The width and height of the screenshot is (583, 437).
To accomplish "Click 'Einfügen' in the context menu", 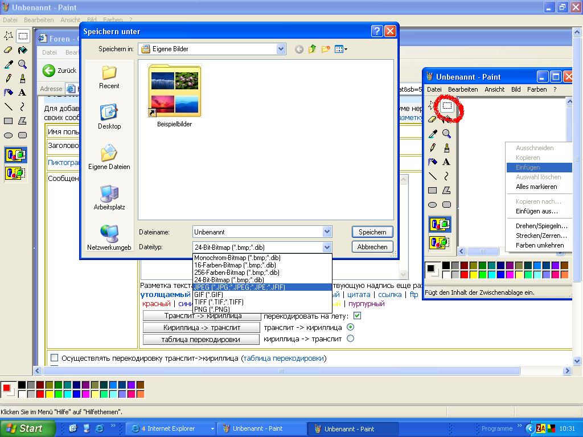I will point(528,167).
